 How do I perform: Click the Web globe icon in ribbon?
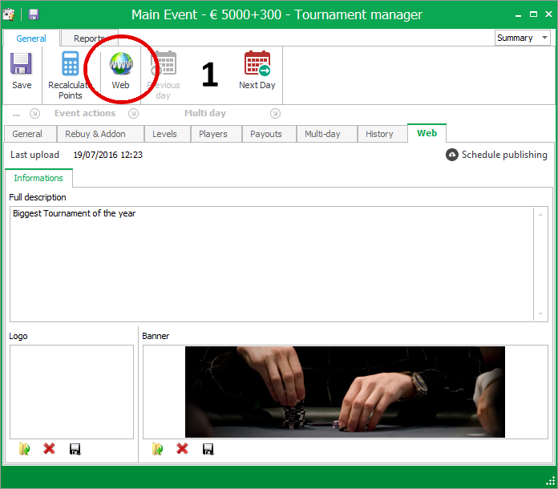[x=121, y=64]
